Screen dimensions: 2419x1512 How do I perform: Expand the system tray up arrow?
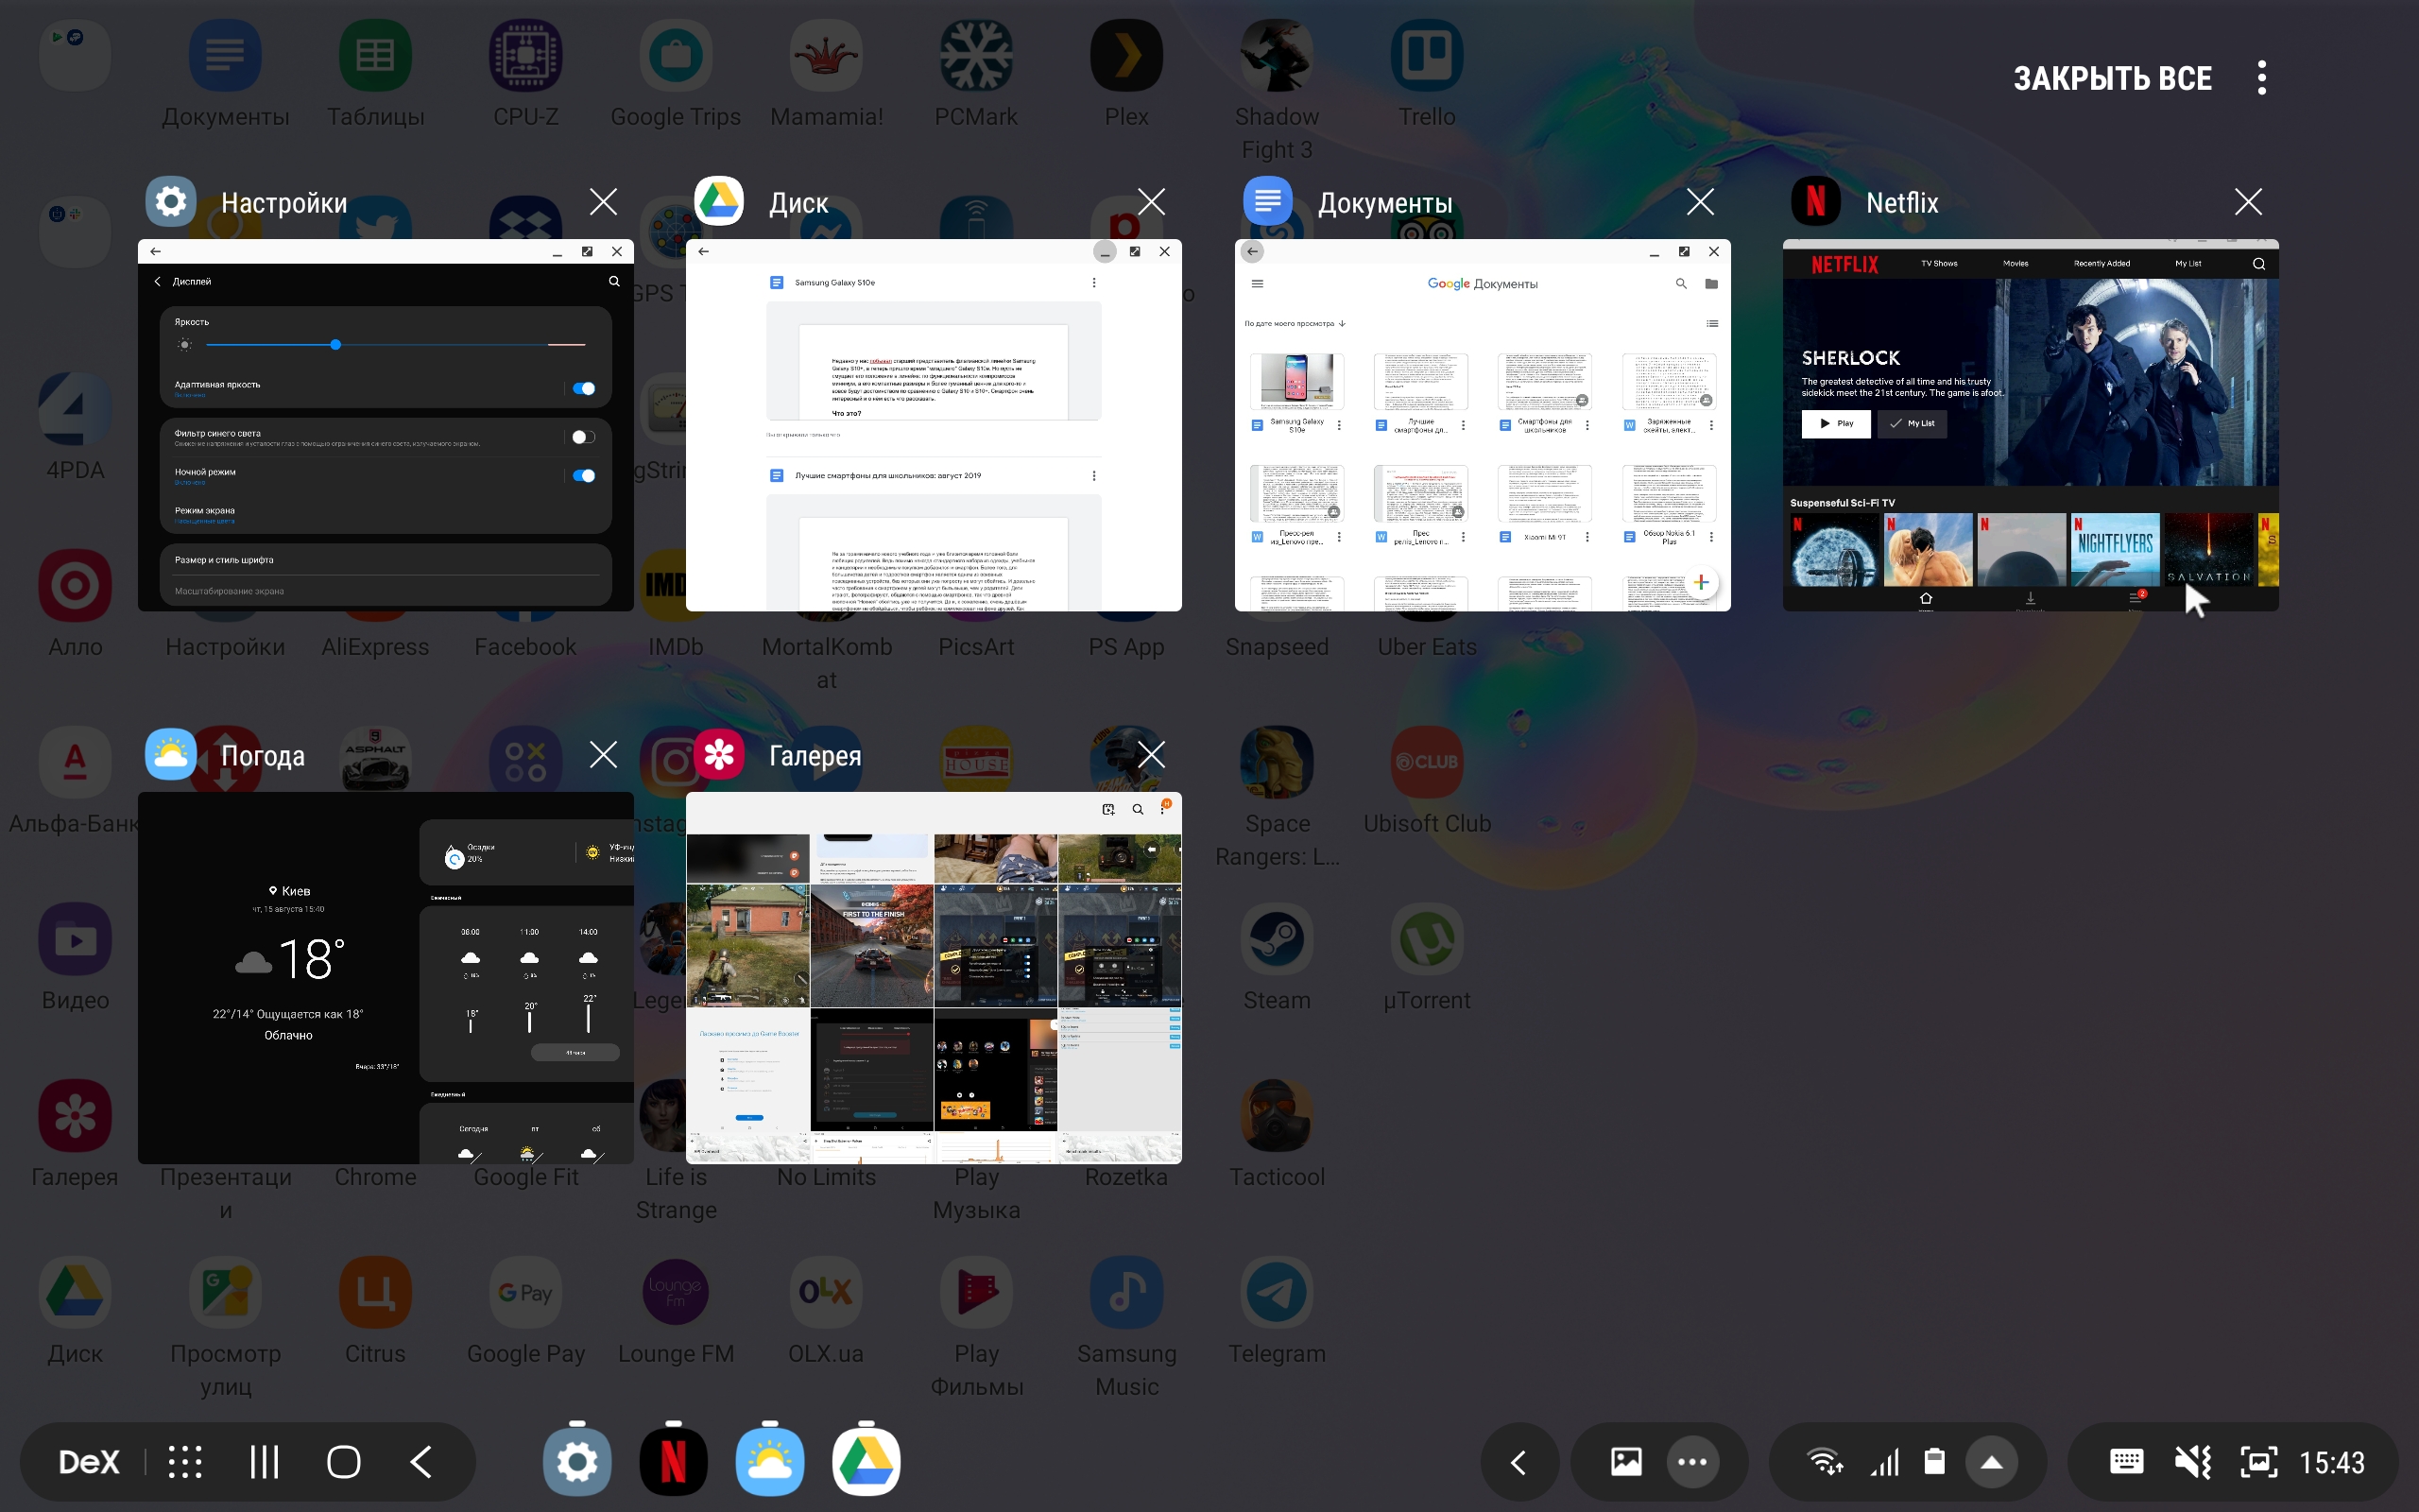1991,1462
